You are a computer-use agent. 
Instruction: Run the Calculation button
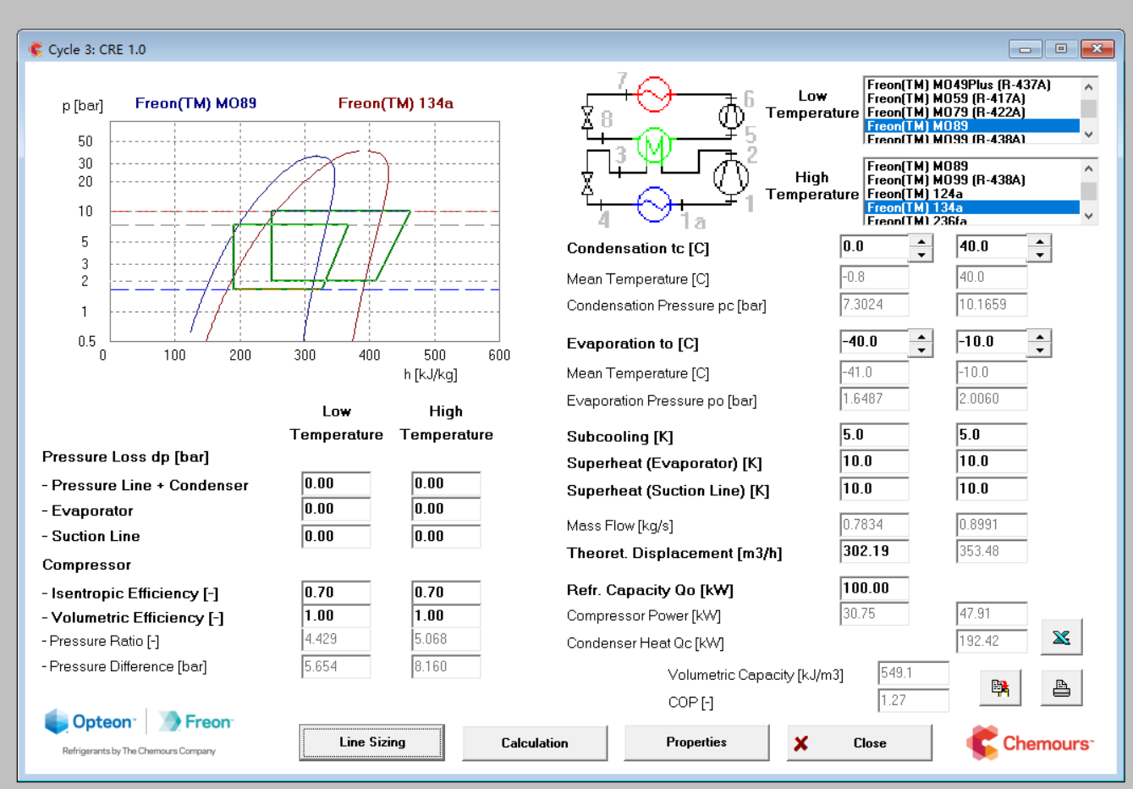point(535,742)
